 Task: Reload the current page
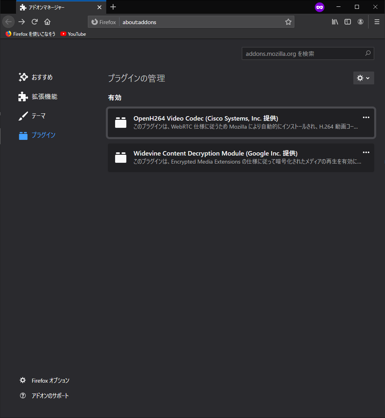(34, 22)
